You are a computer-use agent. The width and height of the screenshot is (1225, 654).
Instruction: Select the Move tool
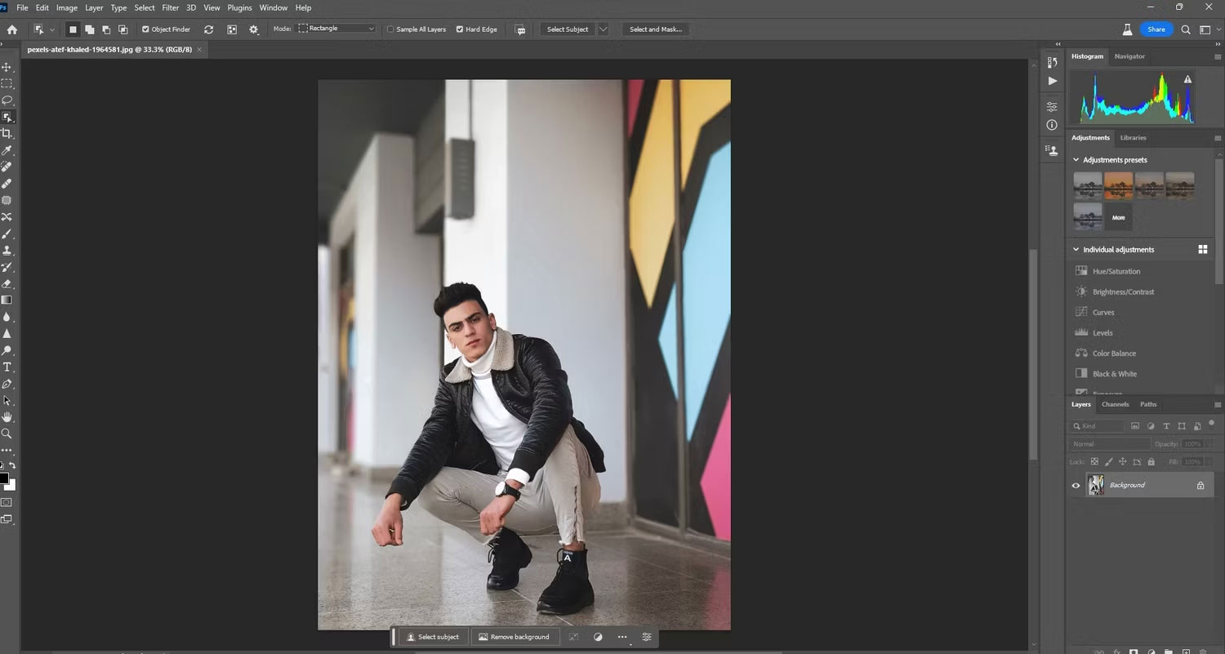click(7, 67)
